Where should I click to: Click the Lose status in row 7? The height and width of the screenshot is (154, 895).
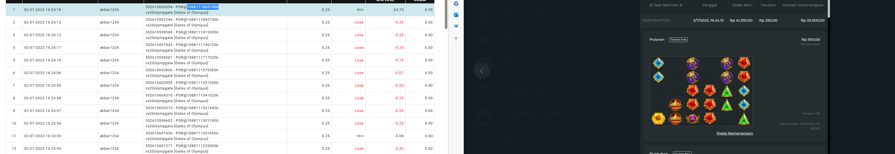click(359, 85)
